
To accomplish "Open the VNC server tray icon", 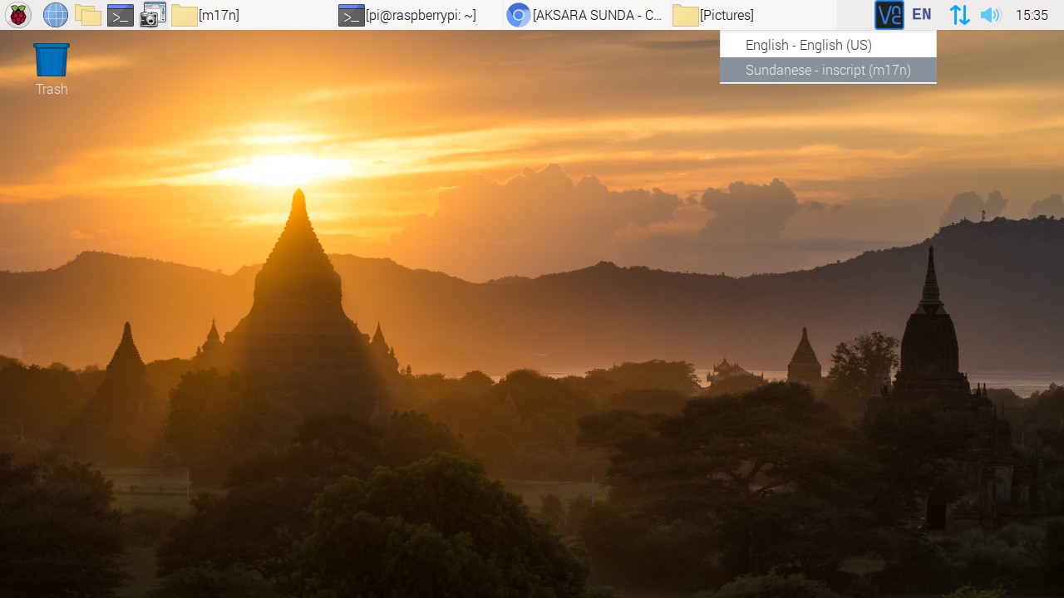I will click(x=889, y=15).
